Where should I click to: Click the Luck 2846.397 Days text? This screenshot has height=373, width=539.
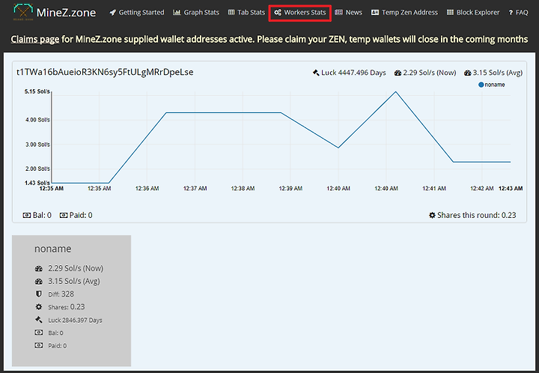(75, 320)
